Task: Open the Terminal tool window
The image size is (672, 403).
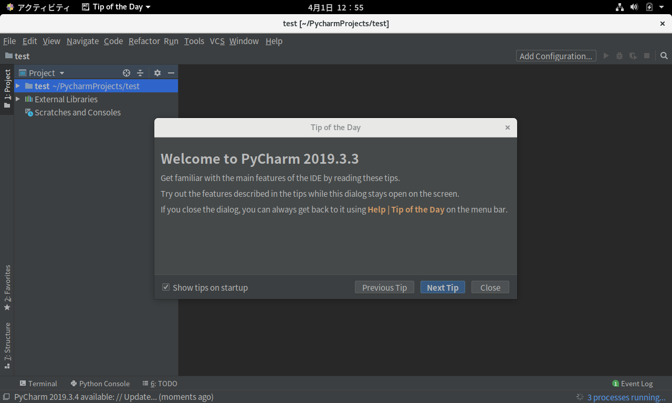Action: (38, 383)
